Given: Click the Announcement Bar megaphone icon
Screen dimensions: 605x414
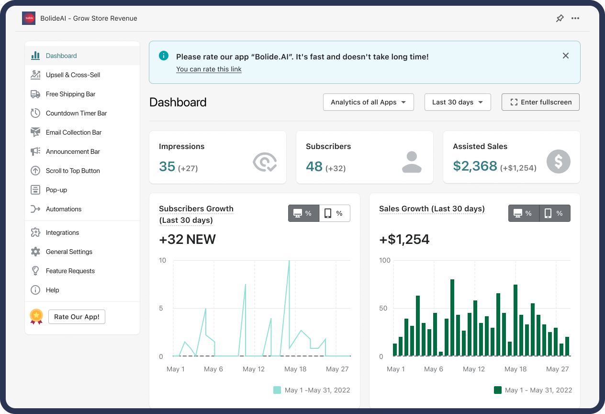Looking at the screenshot, I should (35, 151).
